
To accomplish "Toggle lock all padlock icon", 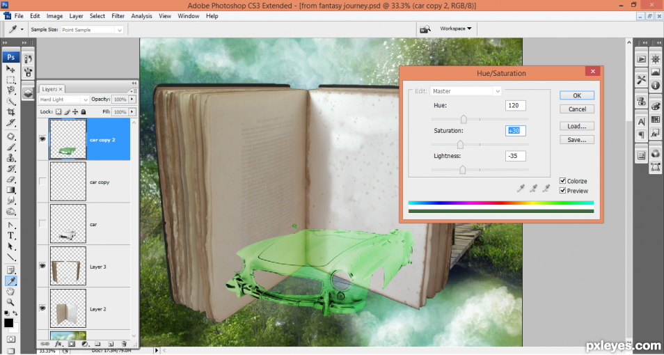I will point(84,112).
